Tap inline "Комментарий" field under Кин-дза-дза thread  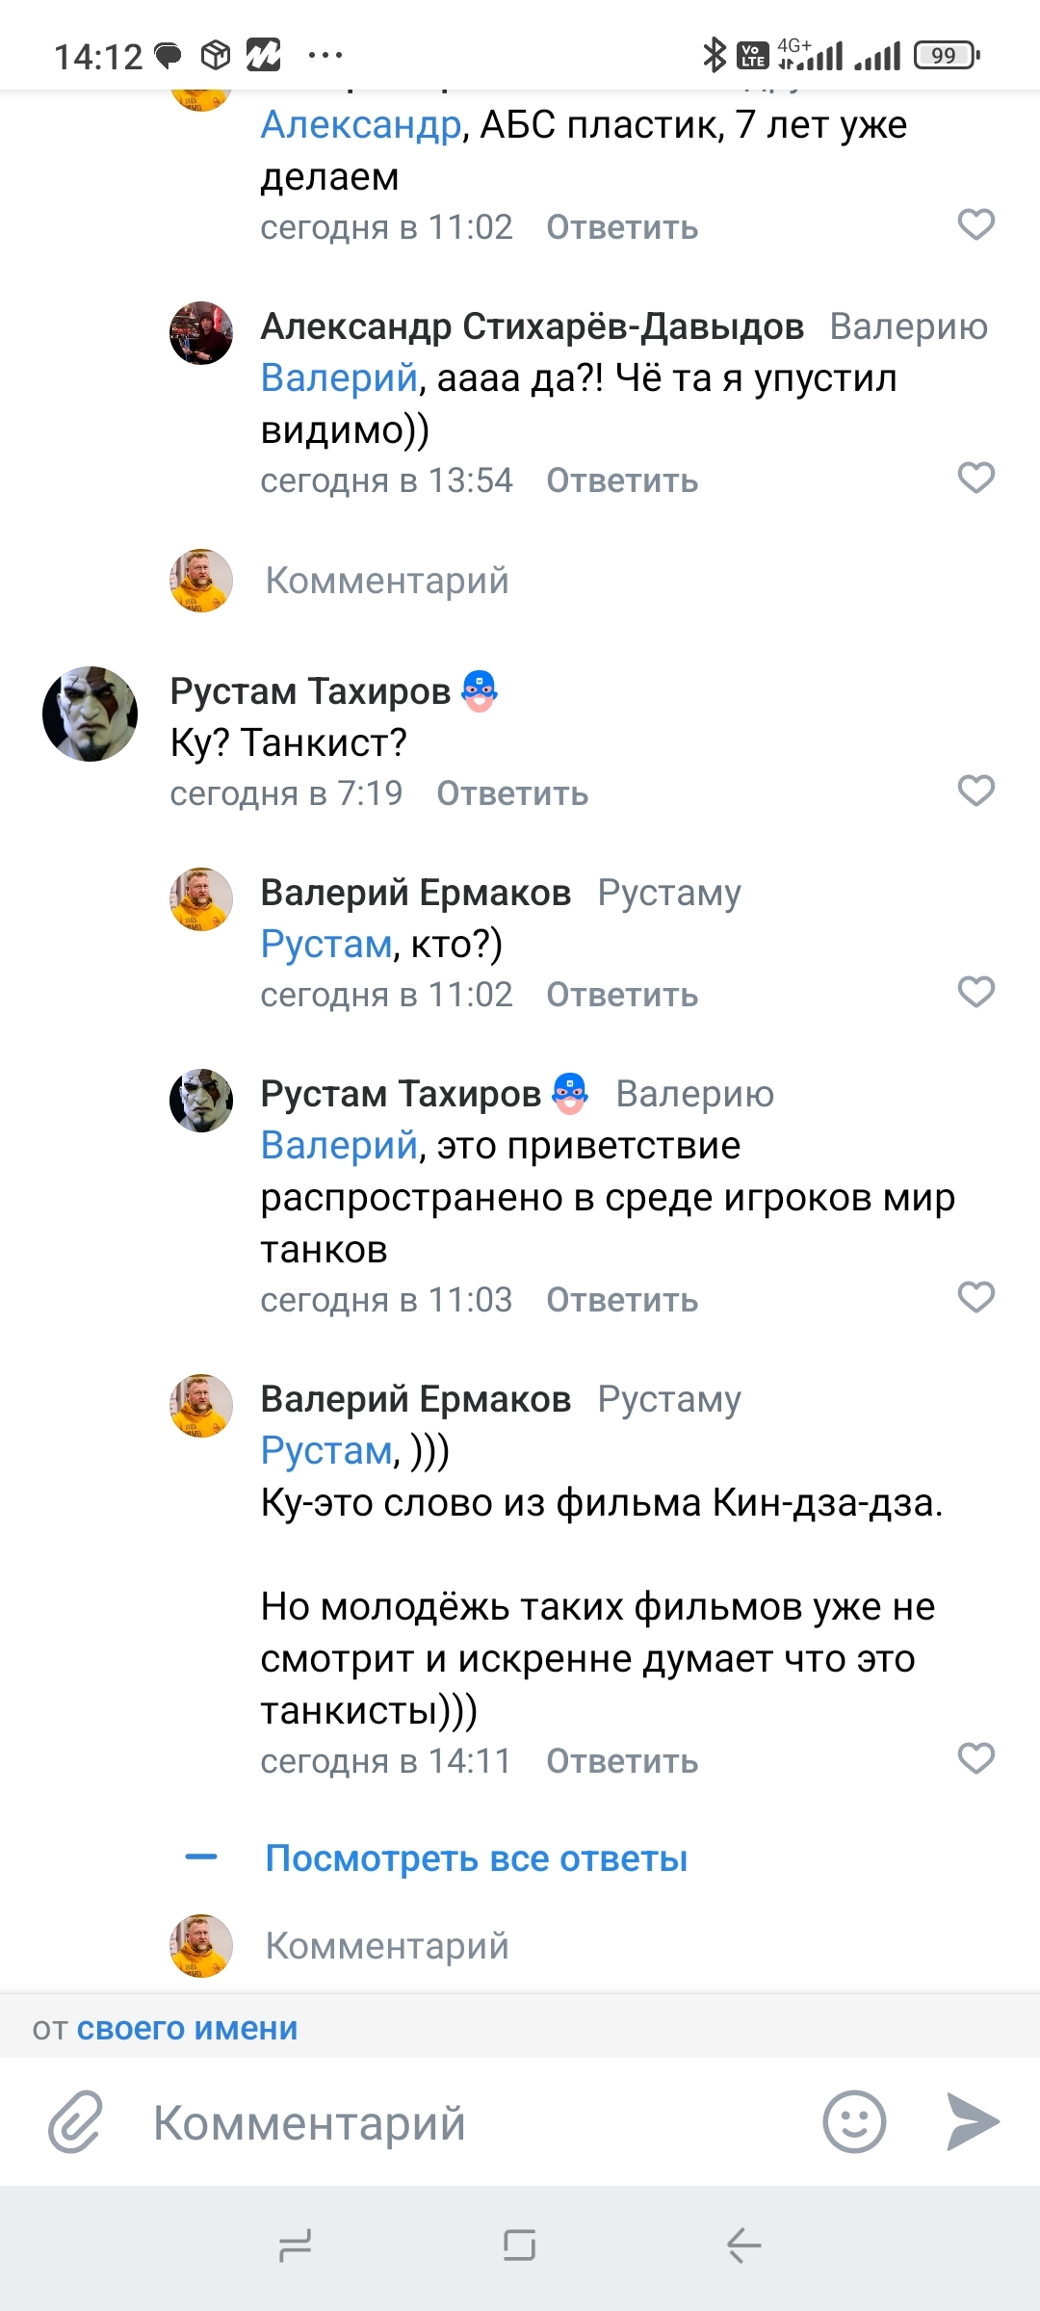[x=387, y=1946]
